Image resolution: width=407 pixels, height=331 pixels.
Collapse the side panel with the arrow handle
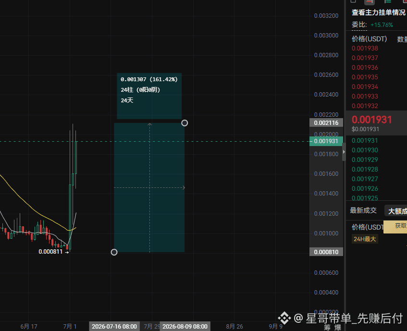point(344,152)
